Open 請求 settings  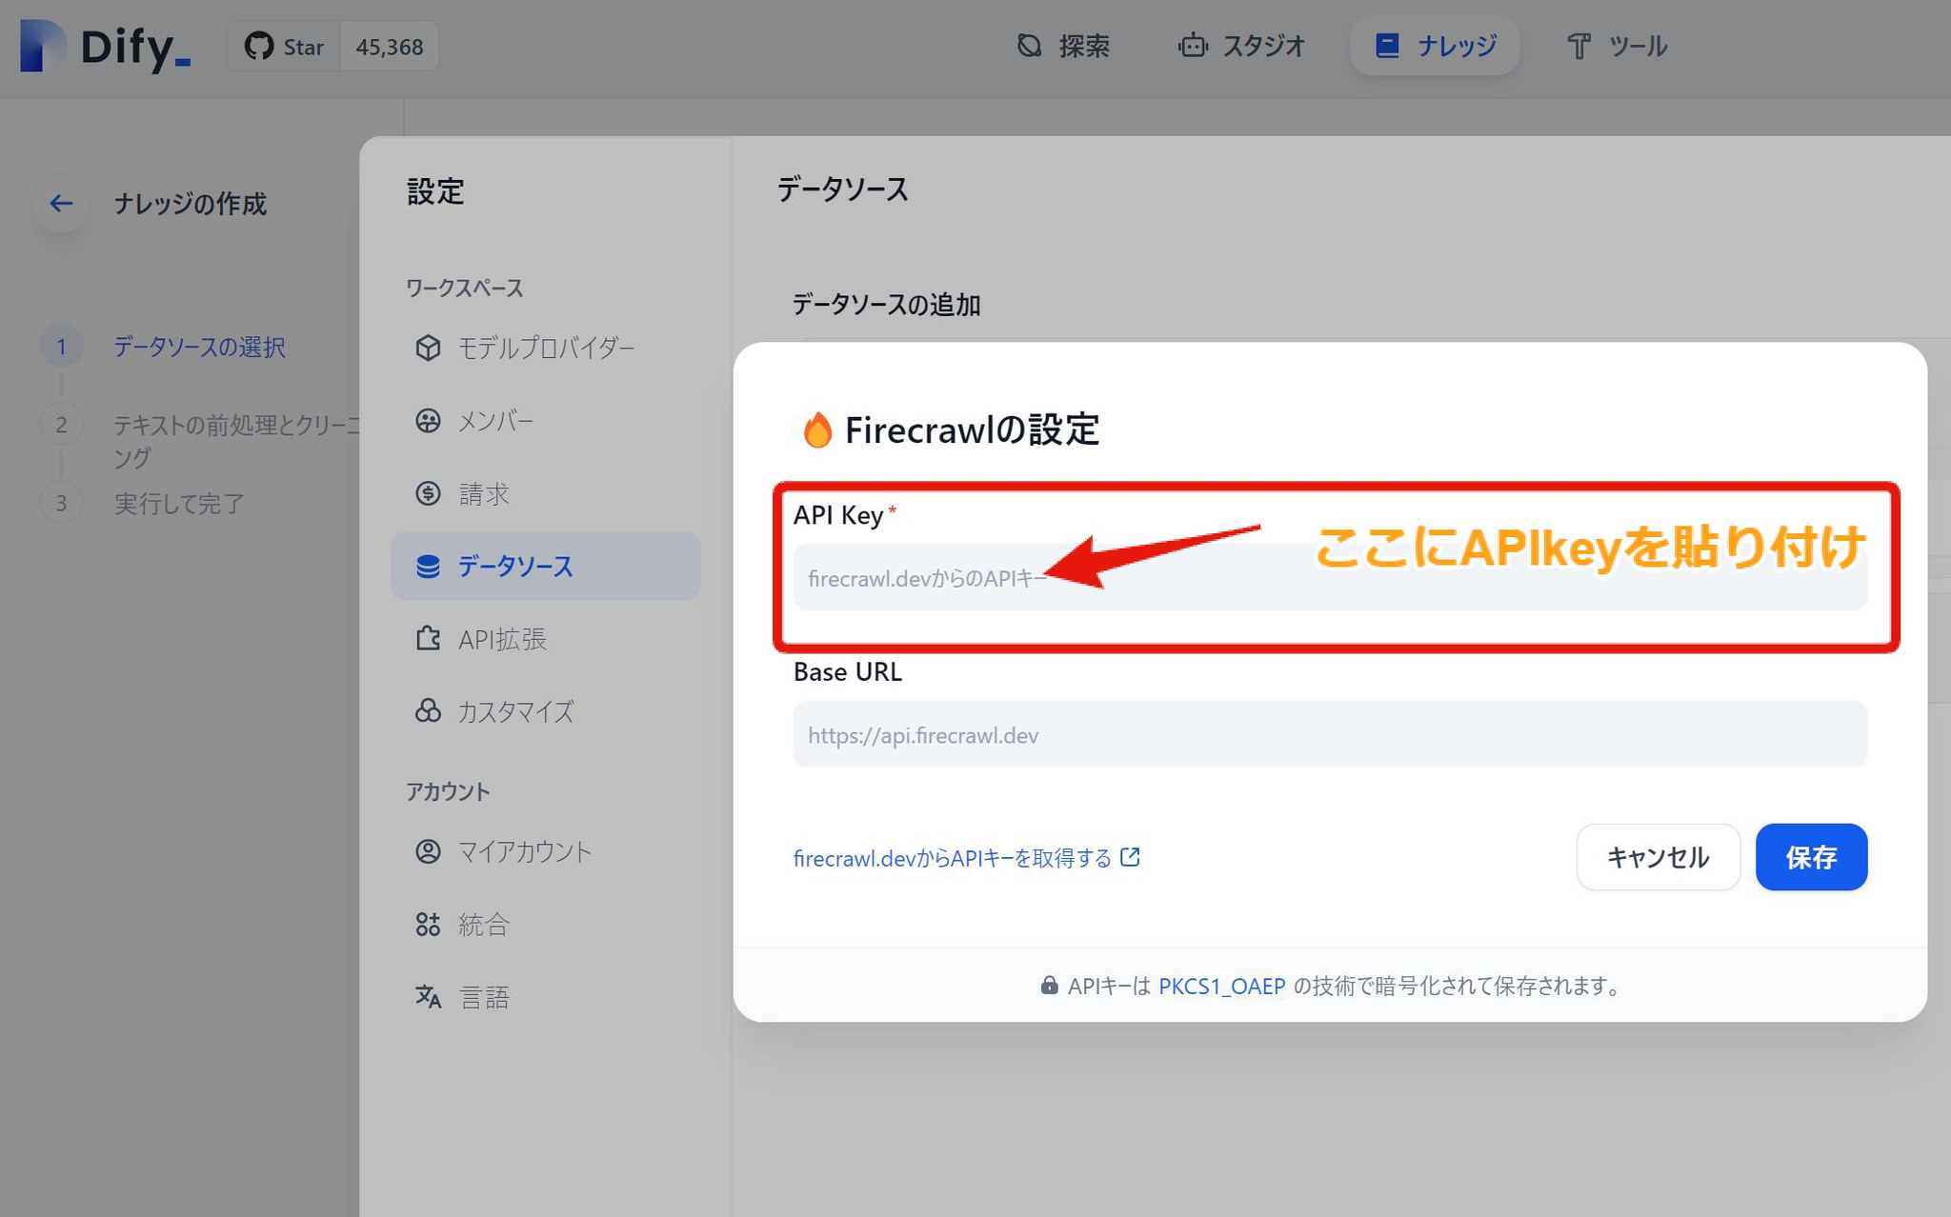coord(545,493)
